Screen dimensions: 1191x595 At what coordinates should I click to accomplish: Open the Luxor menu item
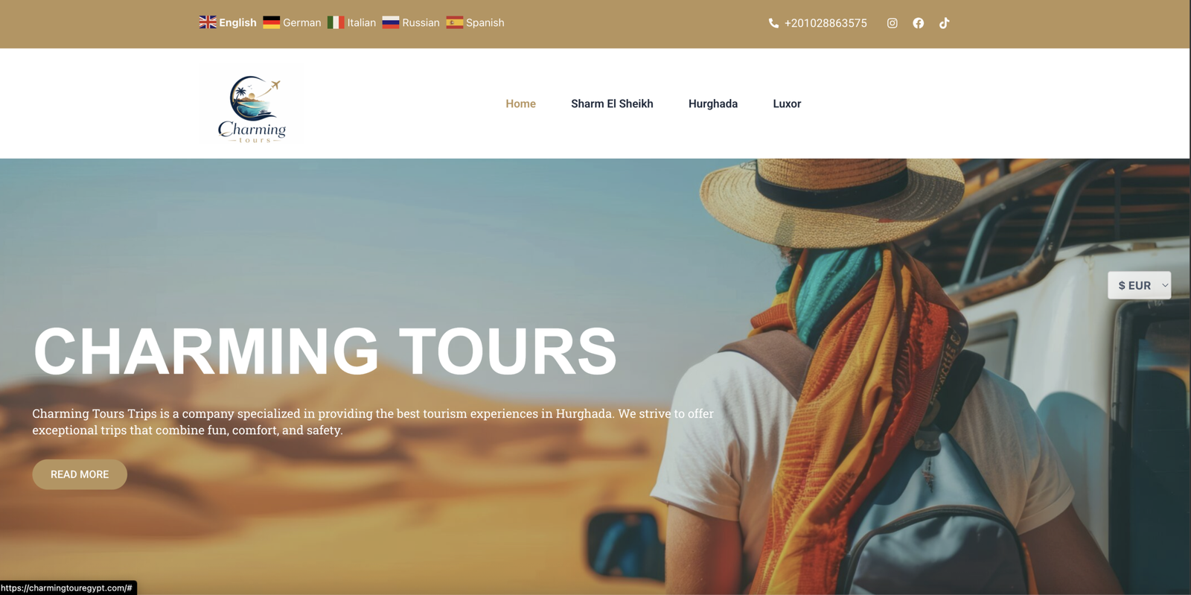click(787, 104)
